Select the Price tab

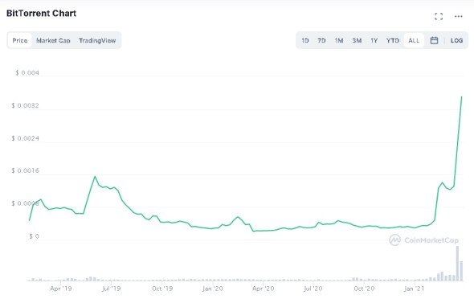[x=20, y=40]
